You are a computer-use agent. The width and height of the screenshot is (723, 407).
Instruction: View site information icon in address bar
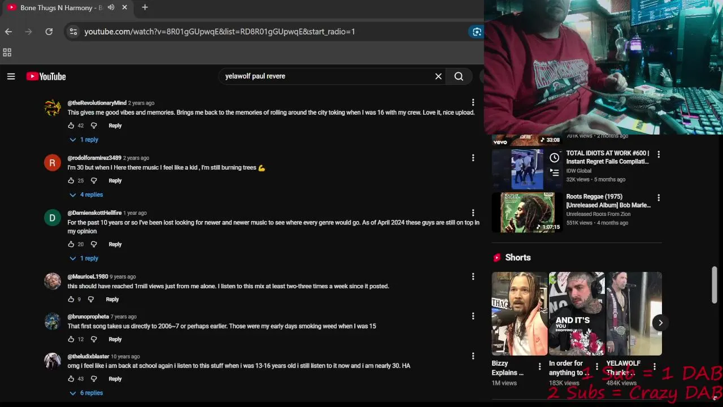point(73,32)
